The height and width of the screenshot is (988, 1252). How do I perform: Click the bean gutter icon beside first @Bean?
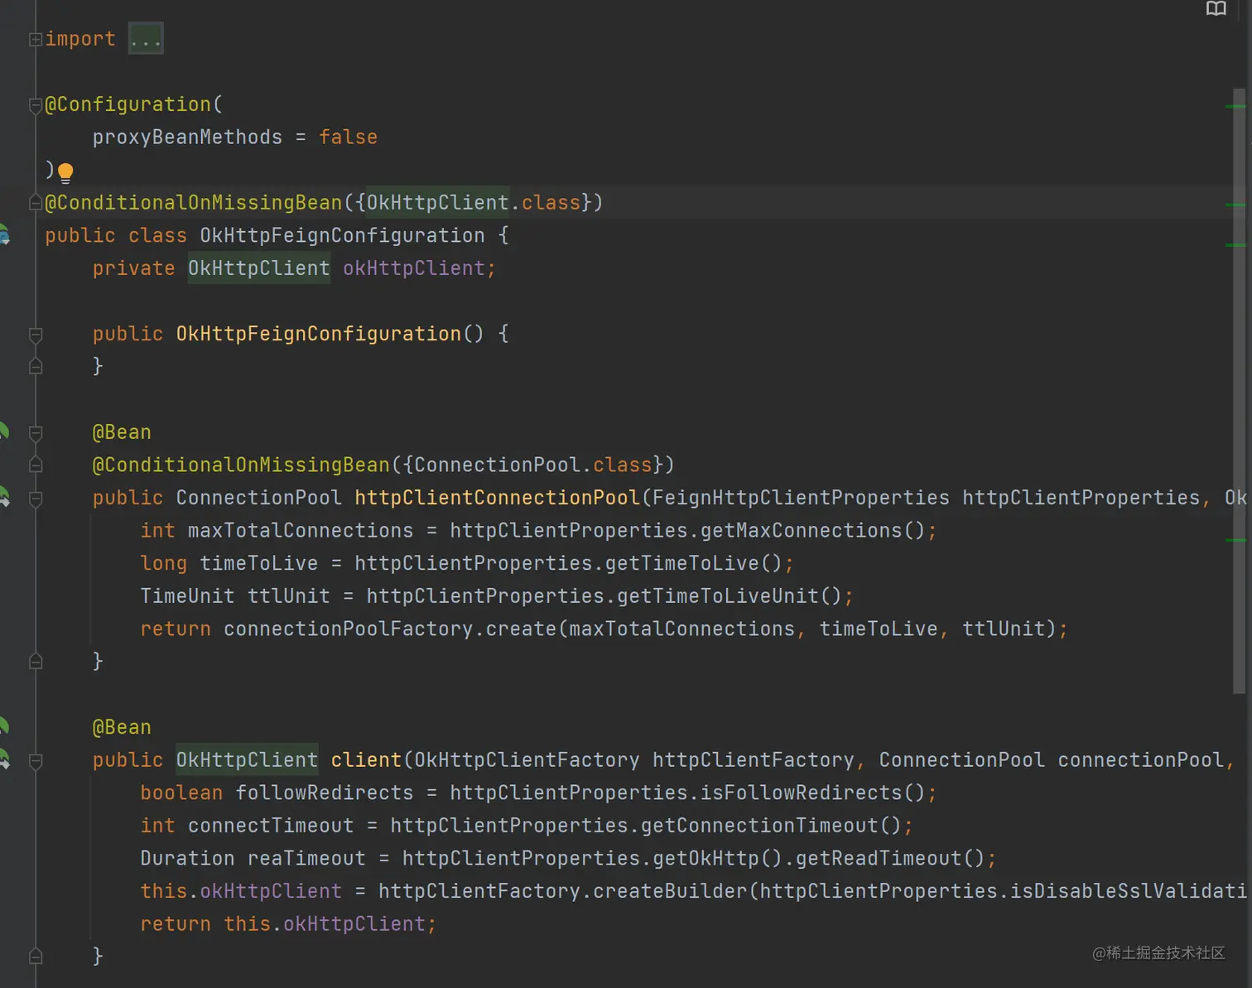[x=3, y=431]
